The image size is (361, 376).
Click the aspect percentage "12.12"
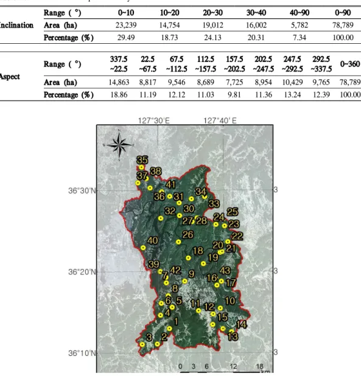tap(177, 95)
